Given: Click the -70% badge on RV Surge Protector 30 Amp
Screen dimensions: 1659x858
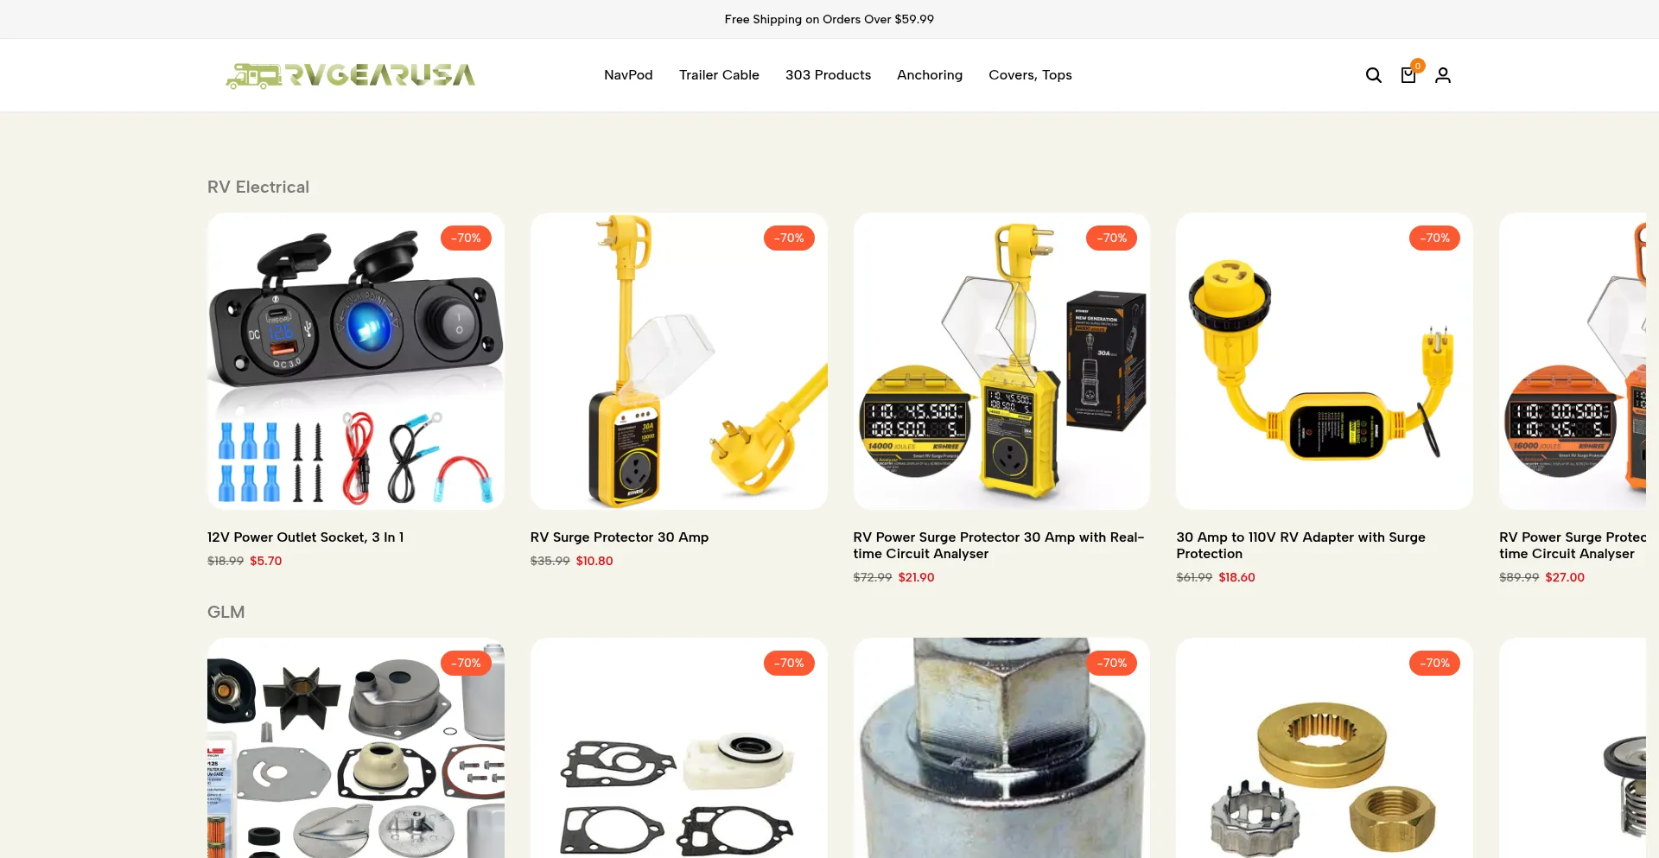Looking at the screenshot, I should pyautogui.click(x=789, y=238).
